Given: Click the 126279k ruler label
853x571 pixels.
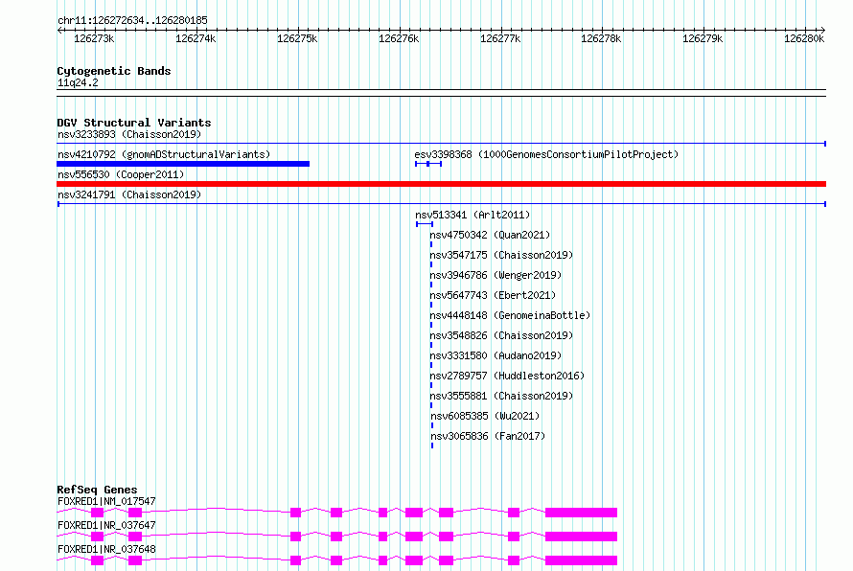Looking at the screenshot, I should (x=703, y=38).
